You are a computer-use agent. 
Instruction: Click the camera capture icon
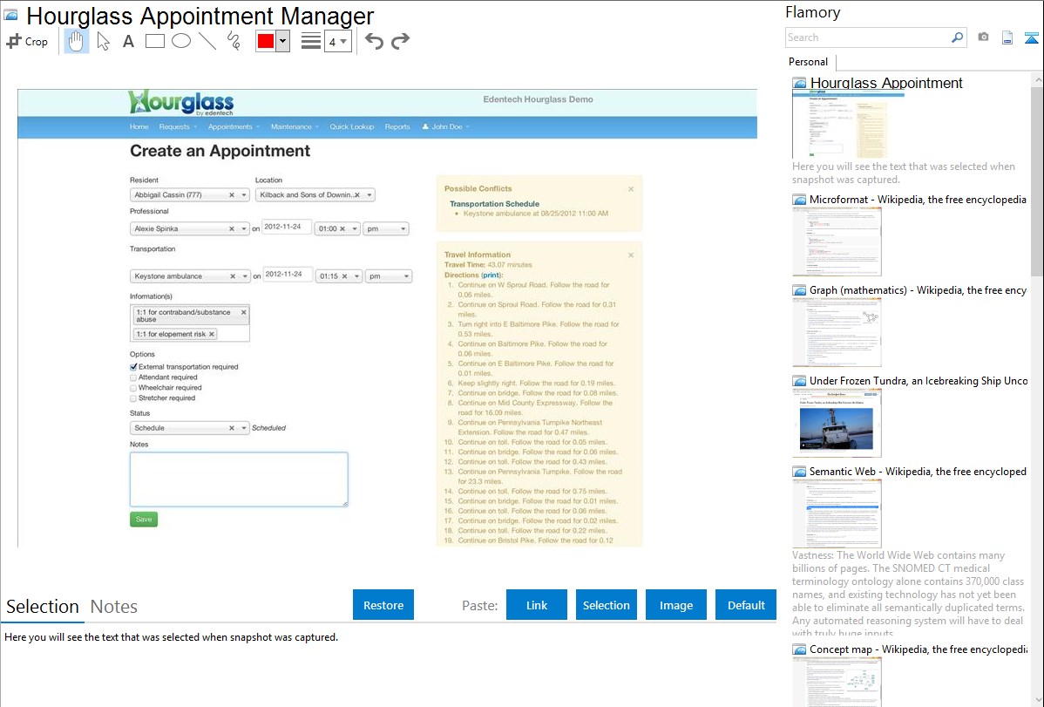pyautogui.click(x=983, y=37)
